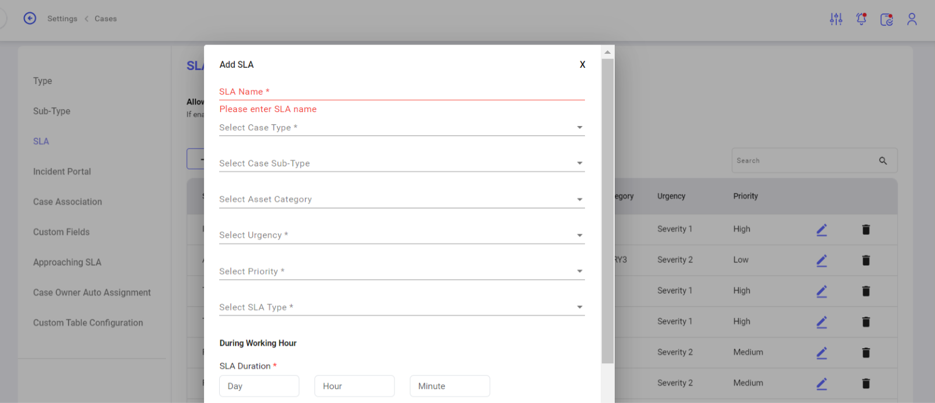This screenshot has width=935, height=403.
Task: Click the Add SLA dialog scrollbar thumb
Action: 608,211
